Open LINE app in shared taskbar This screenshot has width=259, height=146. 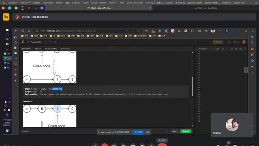click(7, 54)
